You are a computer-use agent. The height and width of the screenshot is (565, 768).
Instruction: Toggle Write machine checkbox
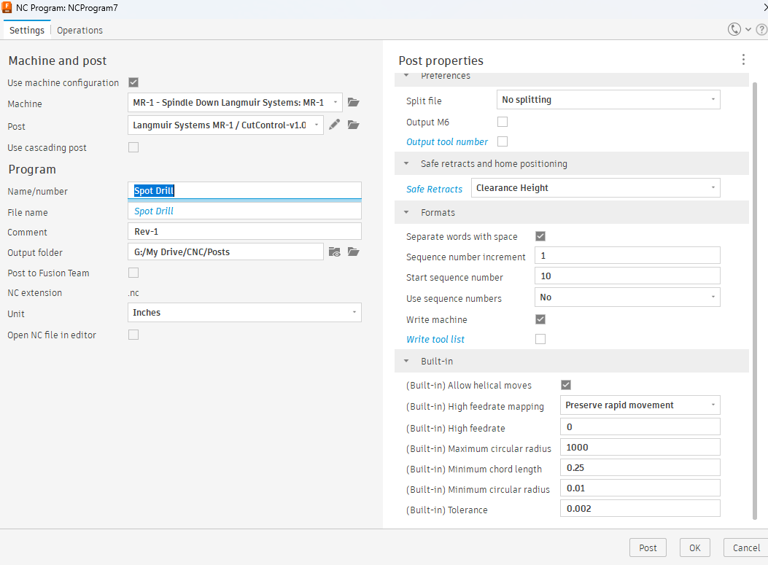click(x=540, y=319)
